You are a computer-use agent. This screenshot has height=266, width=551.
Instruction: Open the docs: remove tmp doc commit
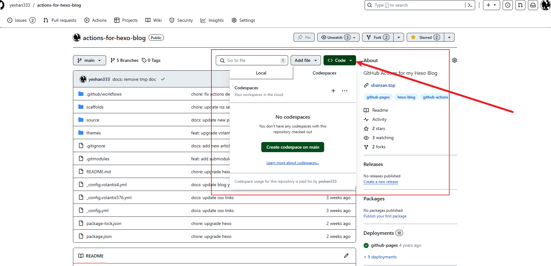(x=134, y=79)
